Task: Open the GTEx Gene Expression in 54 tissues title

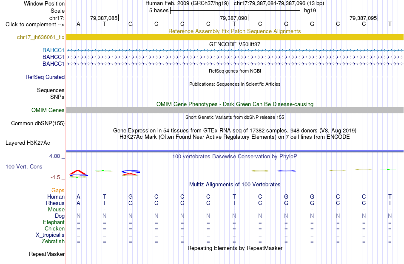Action: [234, 131]
